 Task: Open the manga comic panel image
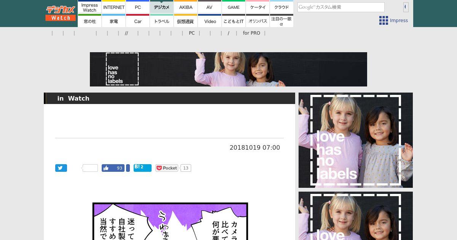point(170,221)
